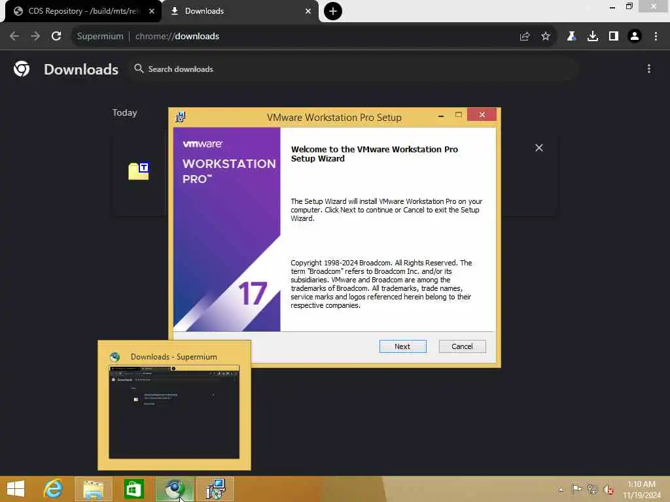Open the Downloads page more actions menu
Image resolution: width=670 pixels, height=502 pixels.
tap(648, 69)
